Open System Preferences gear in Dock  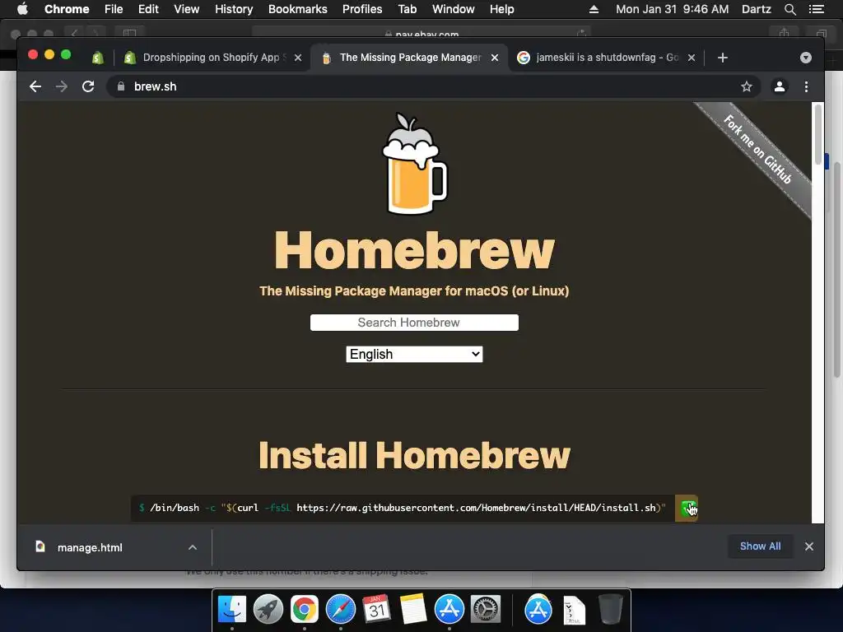click(x=486, y=610)
